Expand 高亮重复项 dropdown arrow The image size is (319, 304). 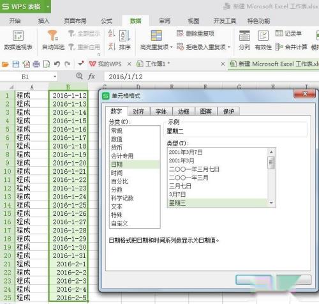point(172,47)
